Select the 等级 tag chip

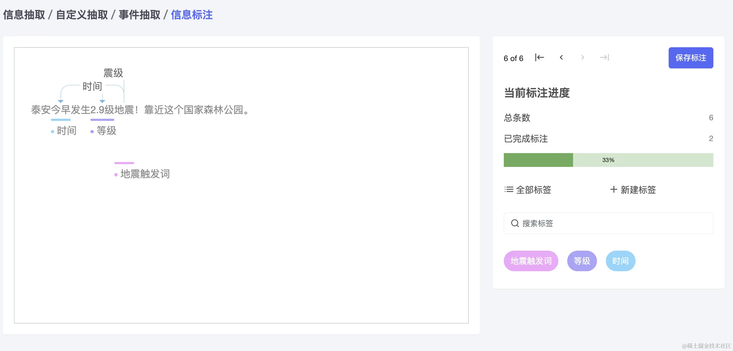coord(582,261)
